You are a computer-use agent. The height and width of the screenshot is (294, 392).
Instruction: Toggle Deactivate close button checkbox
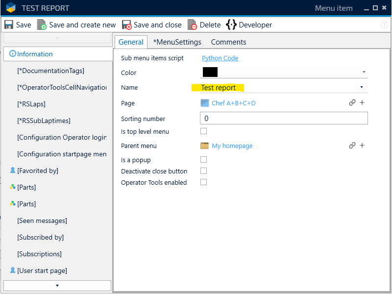coord(204,171)
